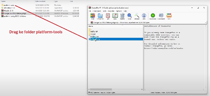
Task: Click the parent folder '..' icon in WinRAR
Action: [x=90, y=29]
